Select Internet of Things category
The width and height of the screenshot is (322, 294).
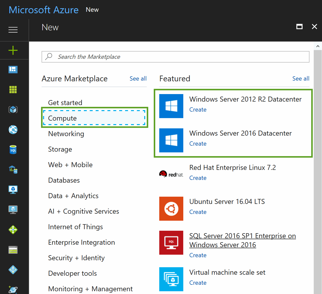point(75,227)
